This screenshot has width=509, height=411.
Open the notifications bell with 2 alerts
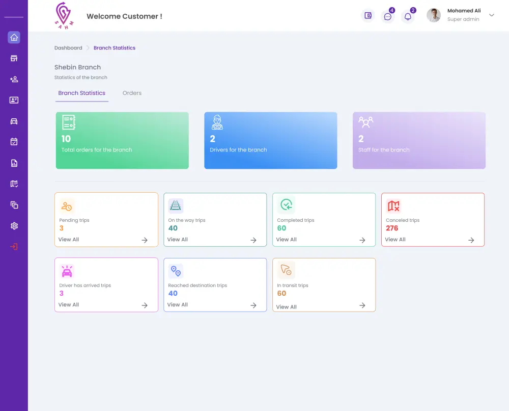(x=408, y=16)
